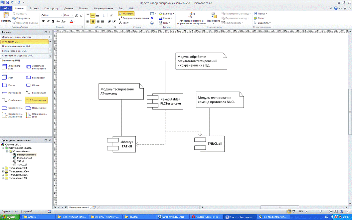Viewport: 352px width, 220px height.
Task: Click the Интерфейс shape in stencil
Action: point(11,93)
